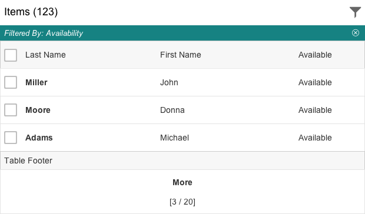Click the First Name column header

(x=180, y=55)
